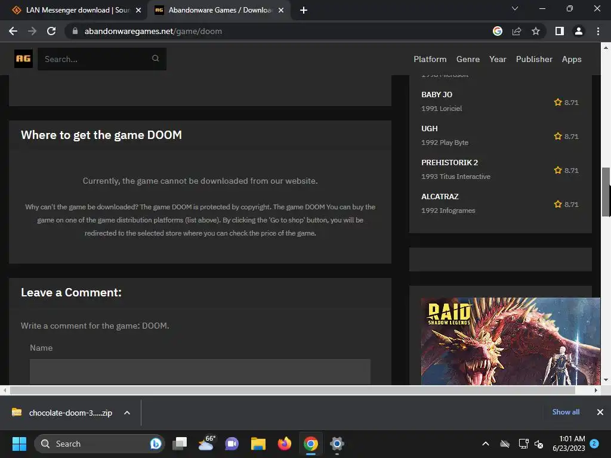Viewport: 611px width, 458px height.
Task: Click the cloud sync tray icon
Action: tap(505, 444)
